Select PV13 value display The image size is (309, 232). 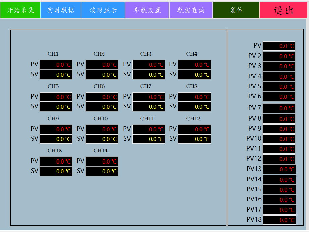coord(279,169)
